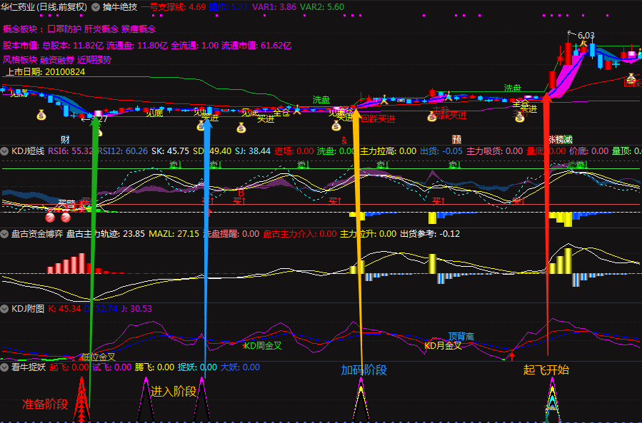This screenshot has width=642, height=423.
Task: Click first red ball signal in KDJ短线 panel
Action: click(50, 217)
